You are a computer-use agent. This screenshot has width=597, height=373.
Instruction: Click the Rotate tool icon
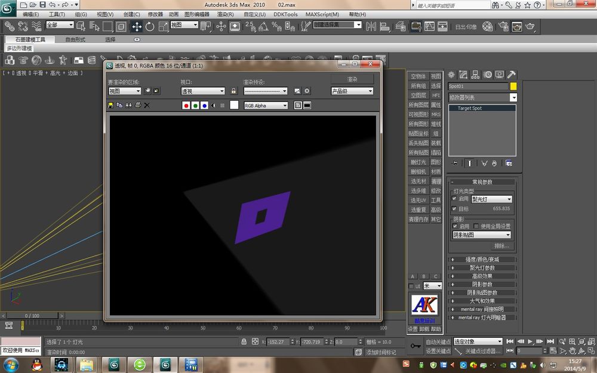(149, 26)
